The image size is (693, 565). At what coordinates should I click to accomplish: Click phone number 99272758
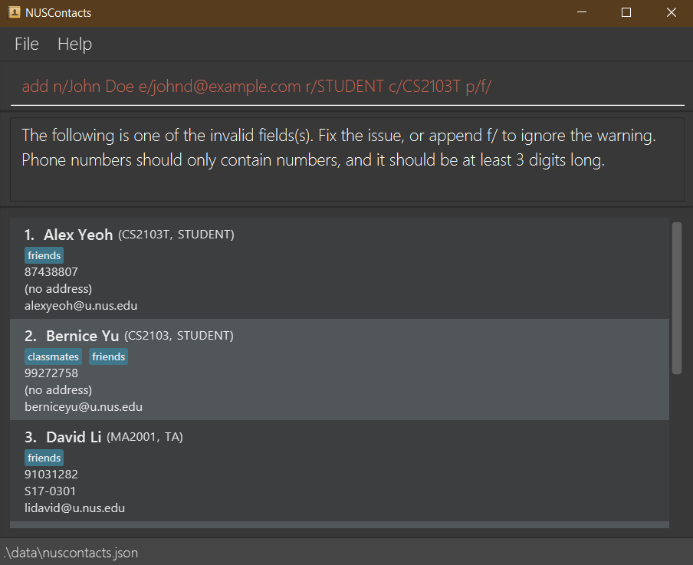pos(51,373)
